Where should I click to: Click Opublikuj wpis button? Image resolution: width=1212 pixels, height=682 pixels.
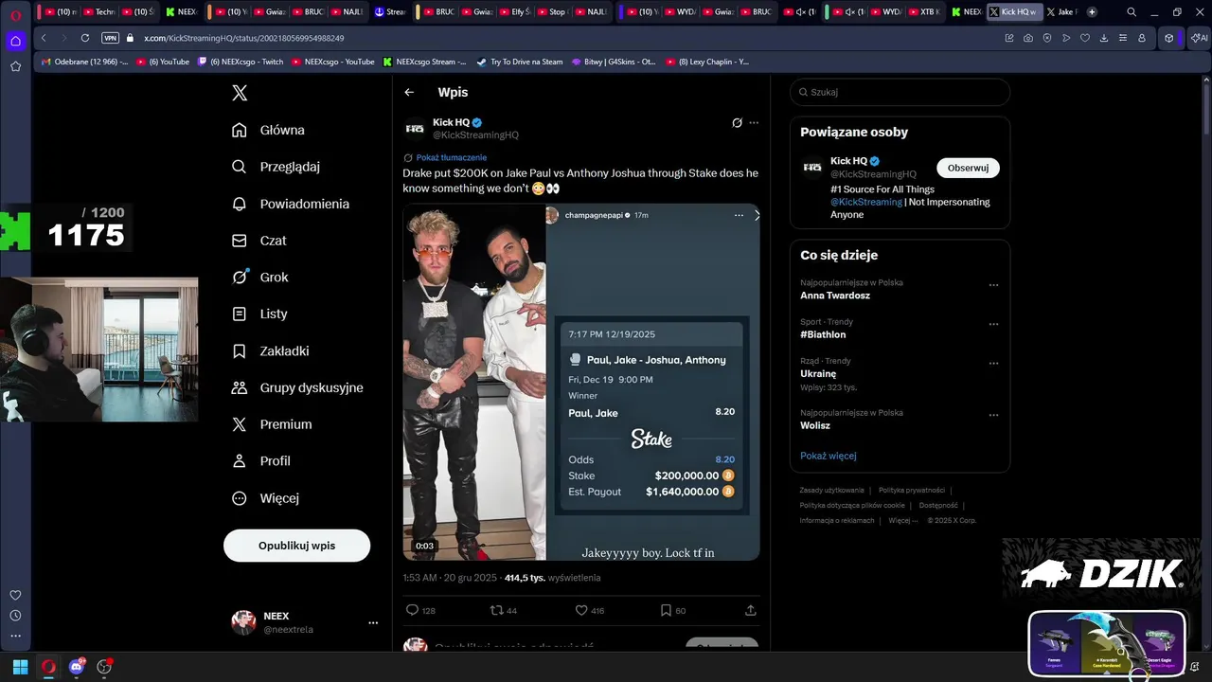296,546
